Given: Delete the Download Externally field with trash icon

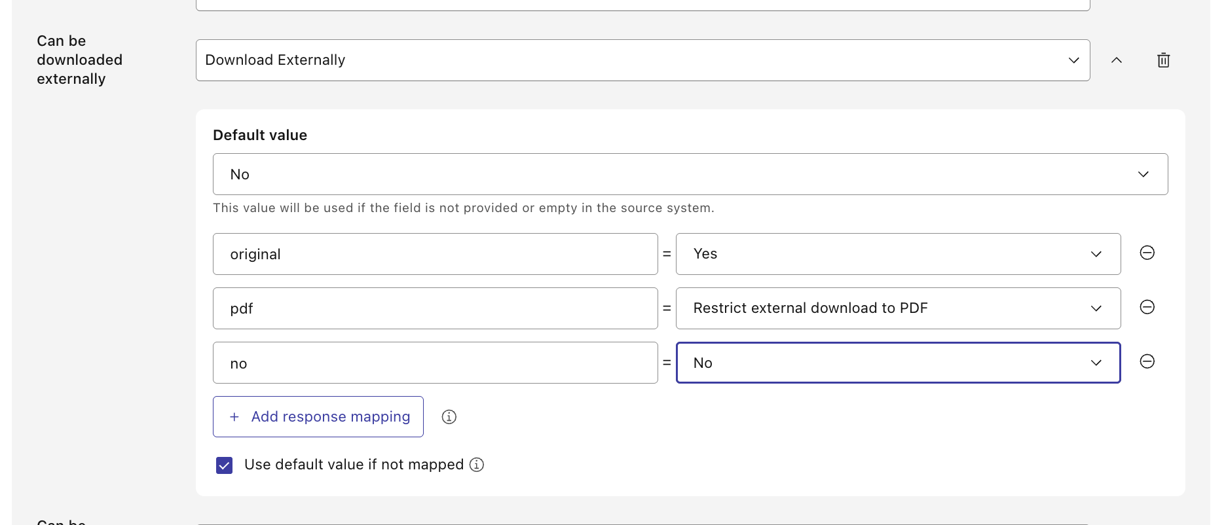Looking at the screenshot, I should (x=1163, y=60).
